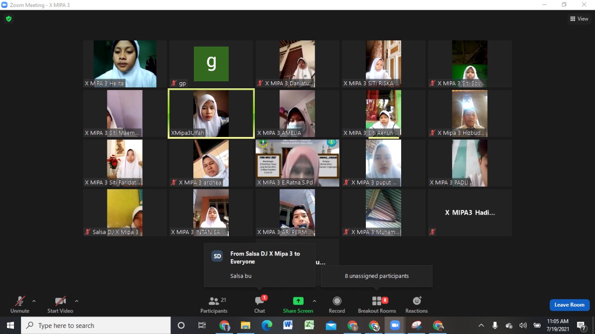
Task: Open Microsoft Word from the taskbar
Action: [288, 326]
